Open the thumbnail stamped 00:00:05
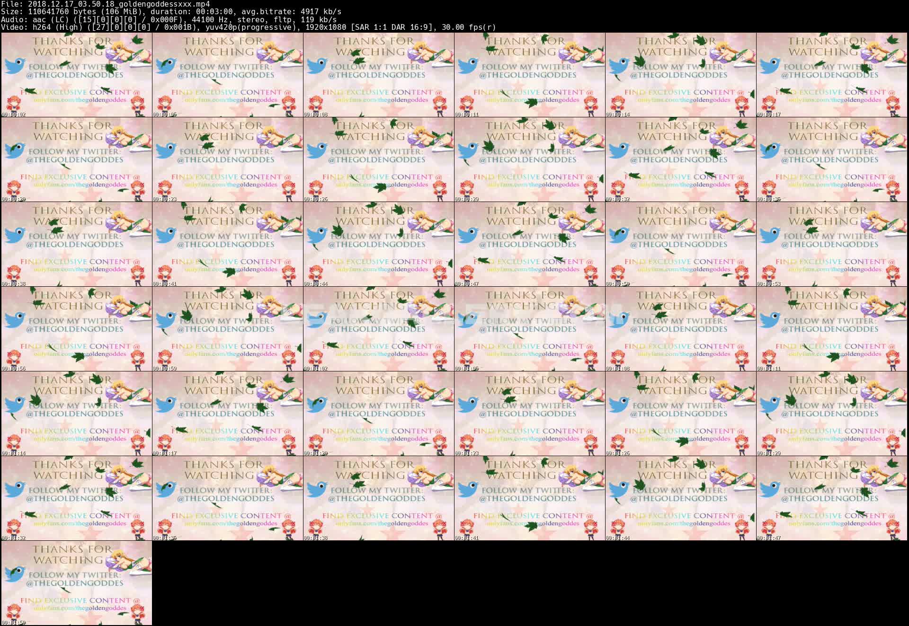This screenshot has height=626, width=909. 228,75
